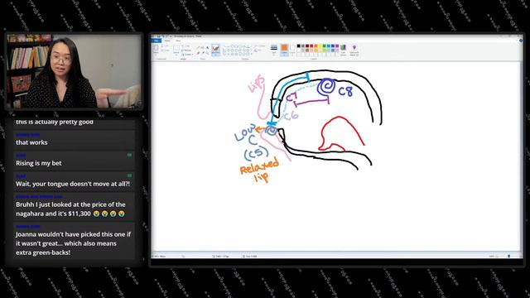This screenshot has width=530, height=298.
Task: Click the Cut button in Clipboard group
Action: 165,46
